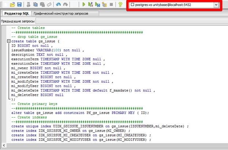Screen dimensions: 228x150
Task: Clear the edit window with the eraser icon
Action: coord(49,4)
